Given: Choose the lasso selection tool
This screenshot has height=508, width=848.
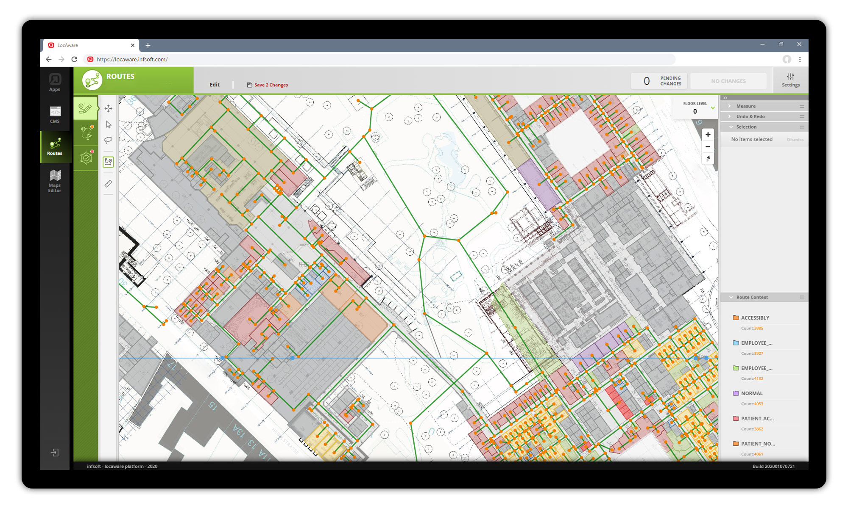Looking at the screenshot, I should [109, 140].
